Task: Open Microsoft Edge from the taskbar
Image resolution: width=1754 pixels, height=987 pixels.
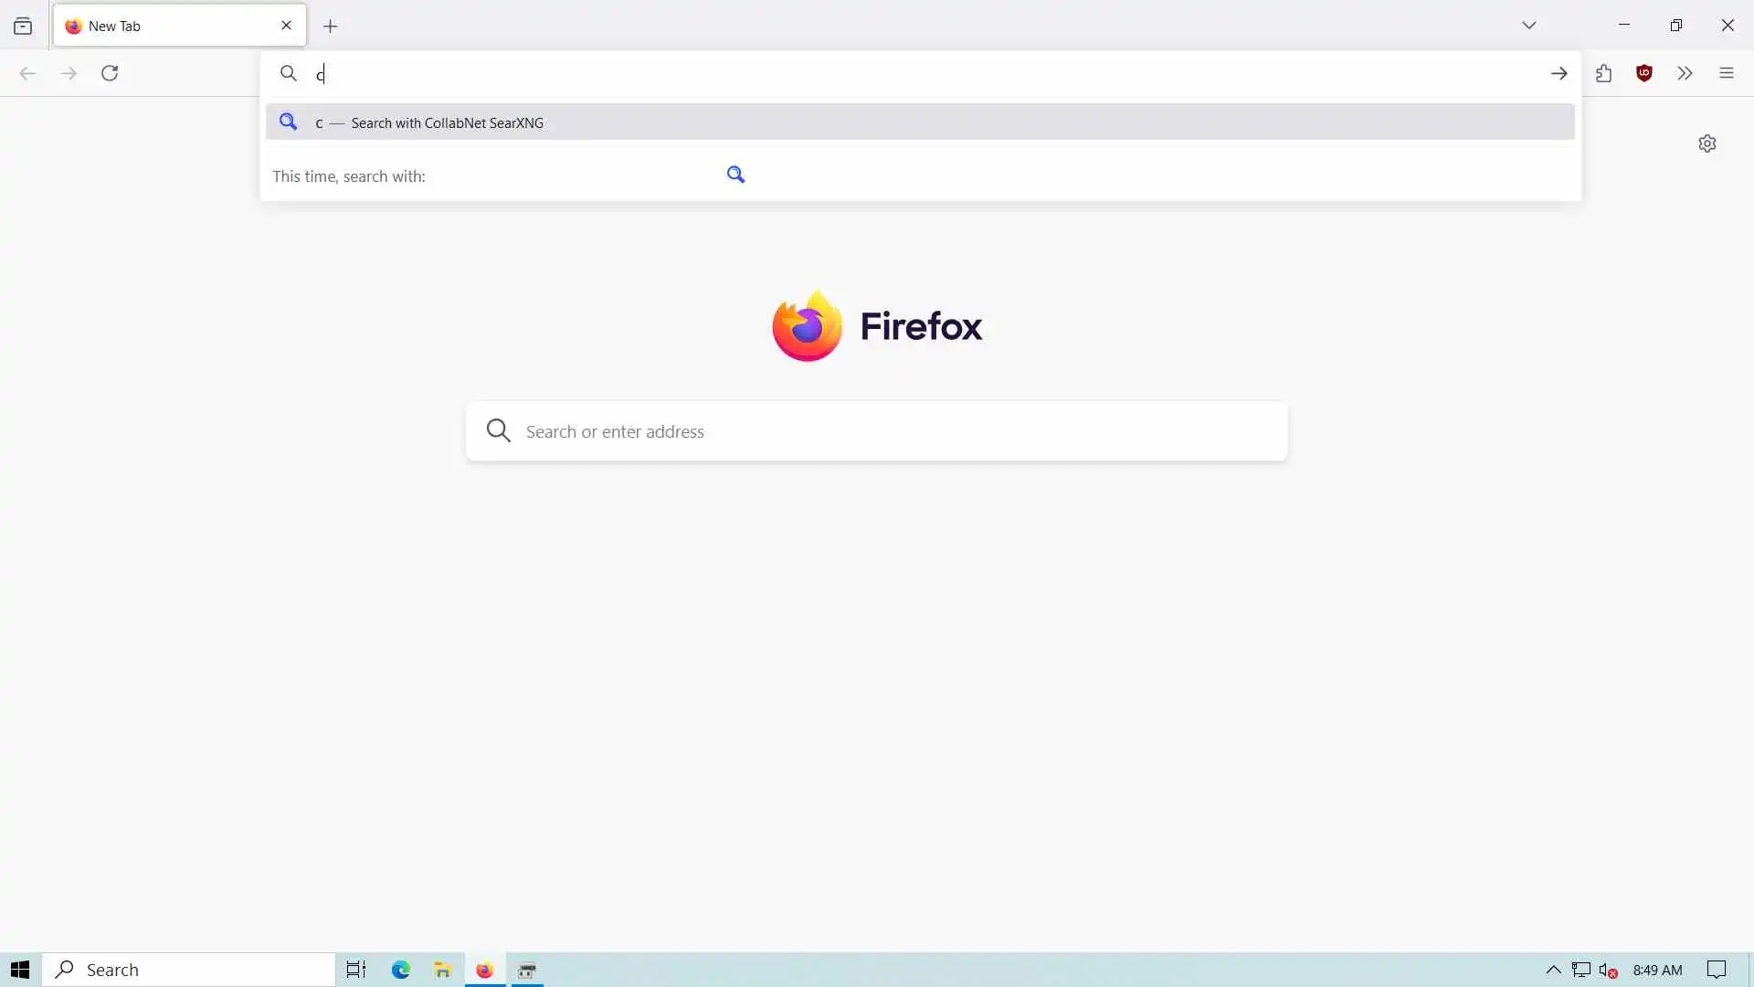Action: pyautogui.click(x=400, y=970)
